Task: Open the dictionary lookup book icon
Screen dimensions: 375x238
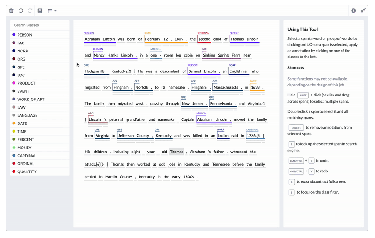Action: pyautogui.click(x=40, y=10)
